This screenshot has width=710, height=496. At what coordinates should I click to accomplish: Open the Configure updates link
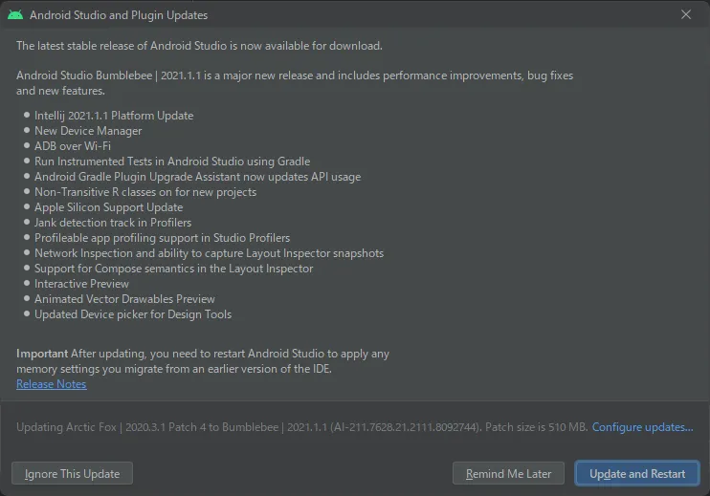point(642,427)
